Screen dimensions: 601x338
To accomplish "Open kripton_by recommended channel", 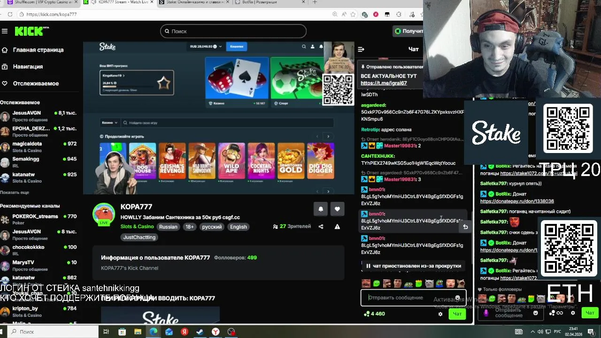I will [x=39, y=312].
